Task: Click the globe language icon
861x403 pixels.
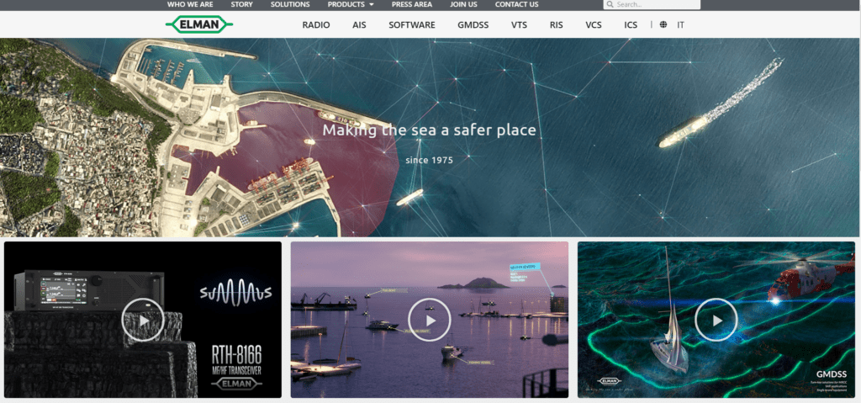Action: (663, 25)
